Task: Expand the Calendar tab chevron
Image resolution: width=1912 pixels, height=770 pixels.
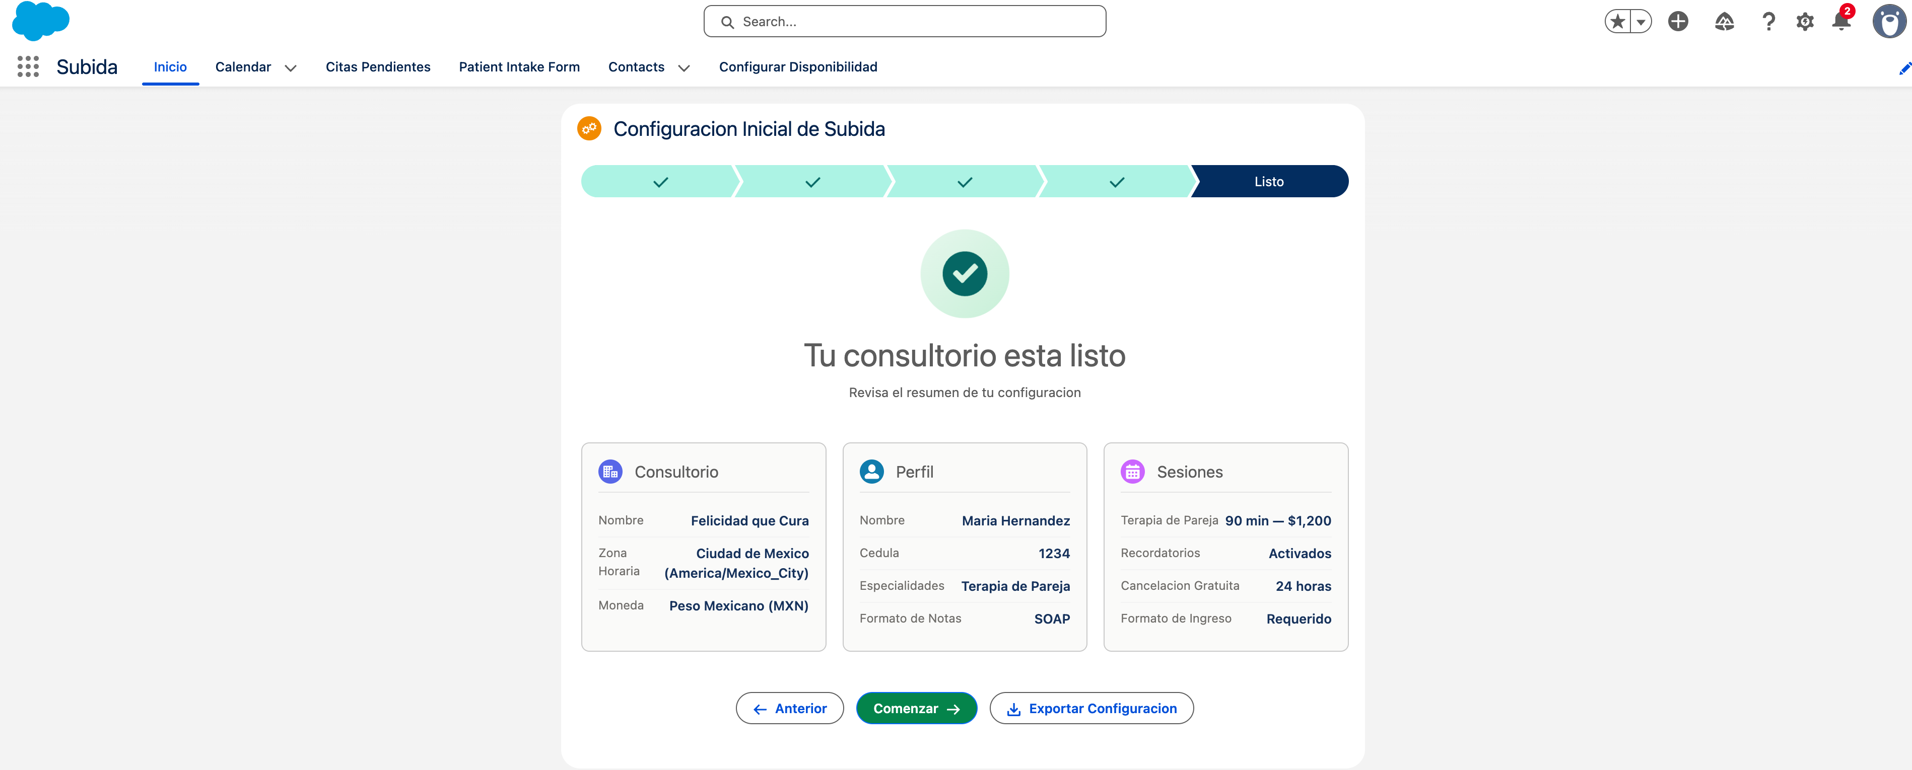Action: click(x=290, y=68)
